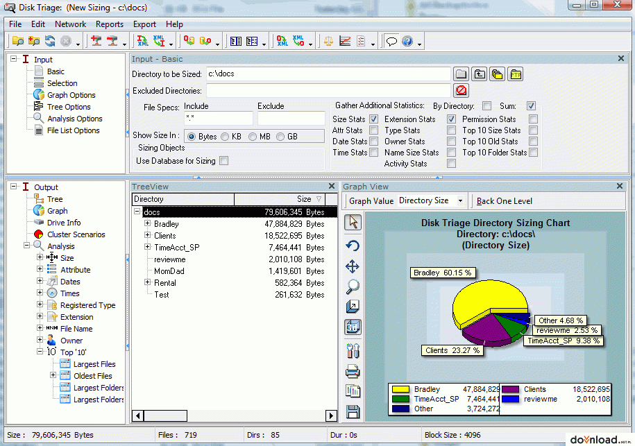Enable the Attr Stats checkbox
This screenshot has height=446, width=635.
coord(374,130)
